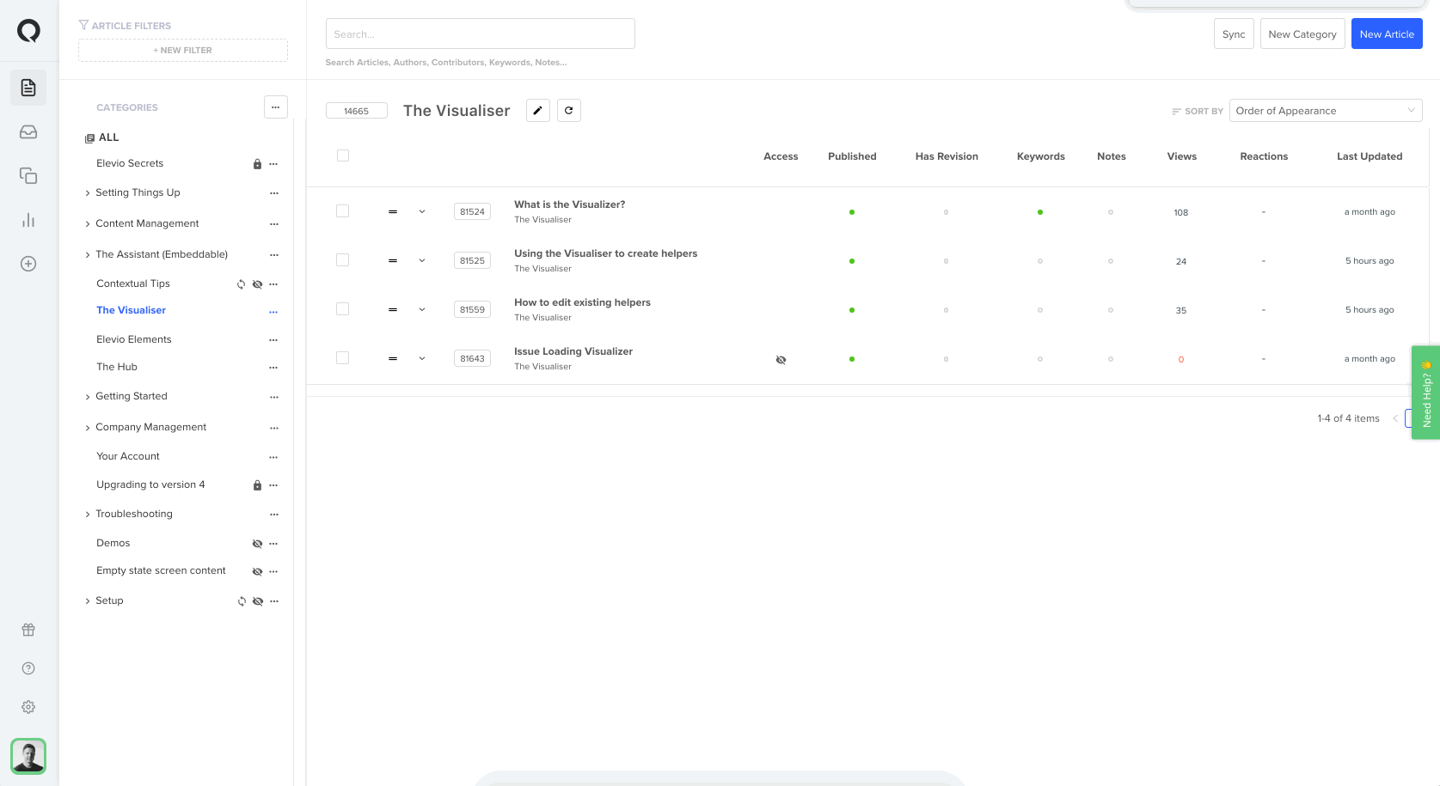Grab drag handle of article 81643

pos(393,358)
